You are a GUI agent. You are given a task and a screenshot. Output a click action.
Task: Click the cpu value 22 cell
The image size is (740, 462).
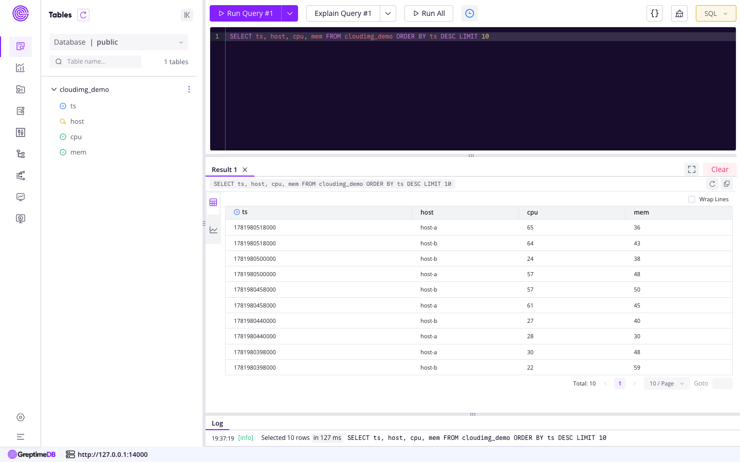[x=572, y=368]
